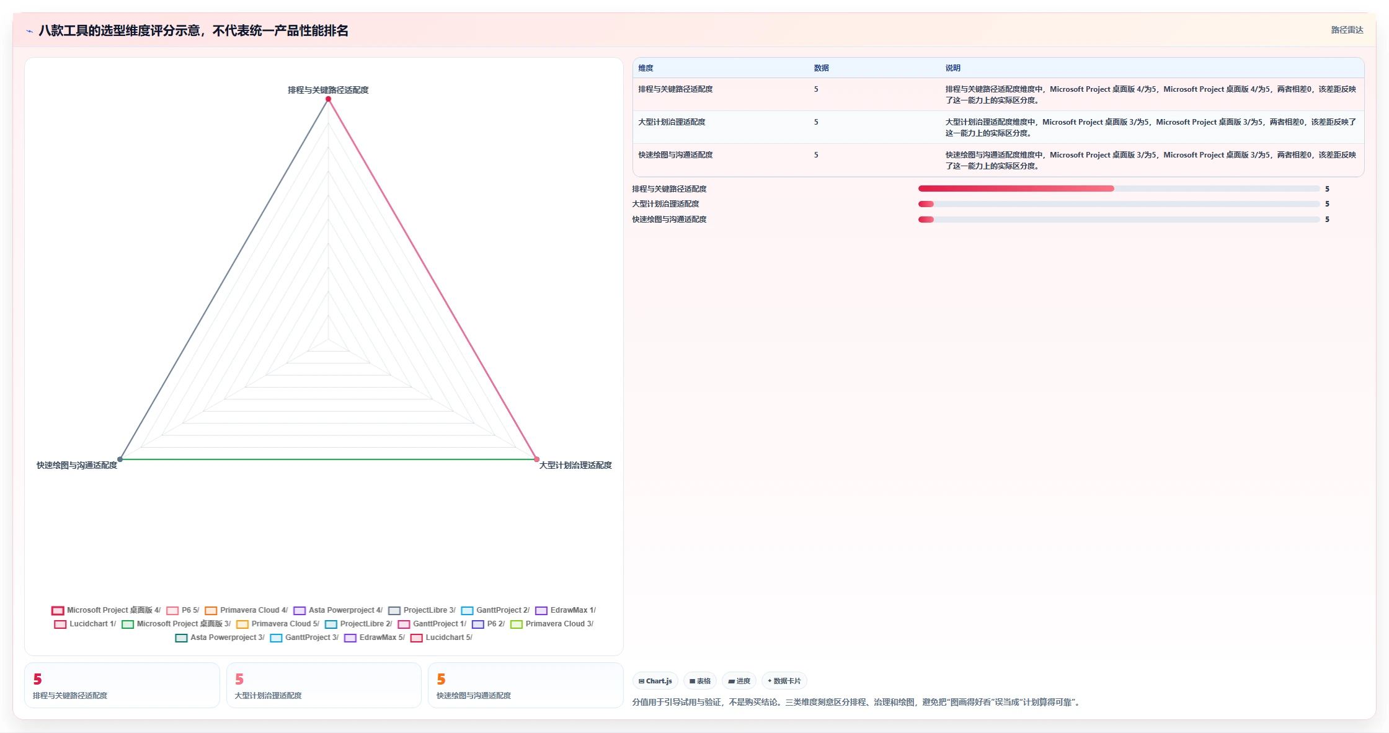Toggle the P6 2/ legend entry
This screenshot has height=733, width=1389.
tap(489, 624)
